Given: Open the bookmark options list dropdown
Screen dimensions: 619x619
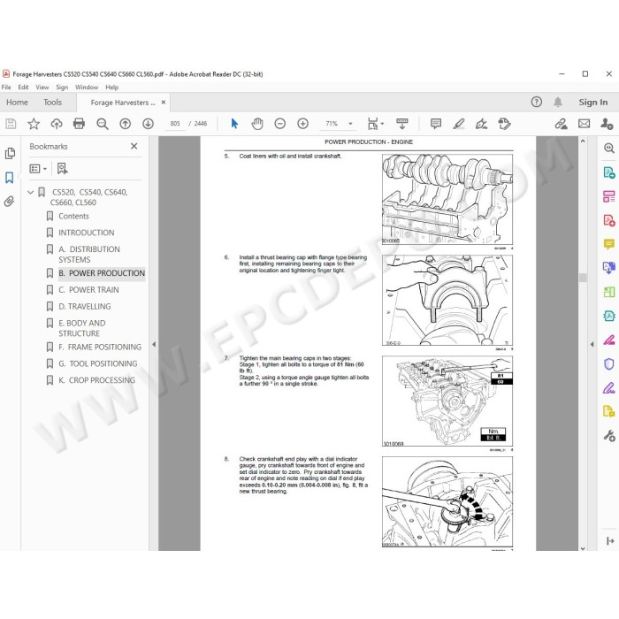Looking at the screenshot, I should click(x=38, y=169).
